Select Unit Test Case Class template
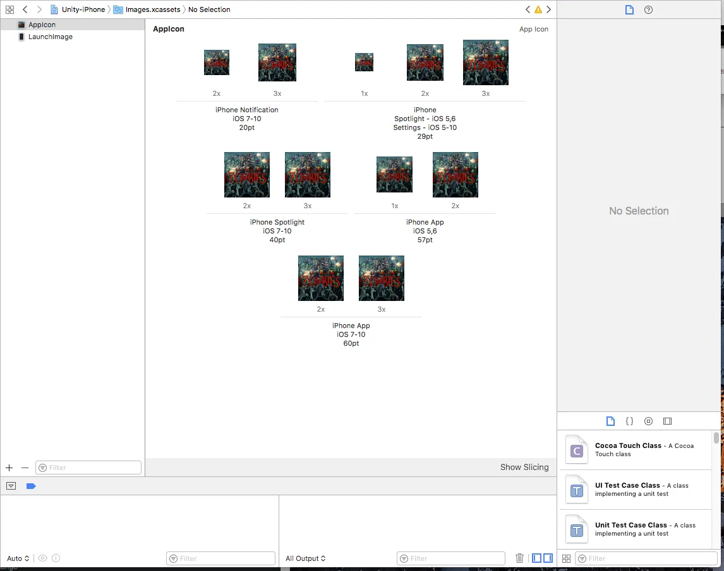The width and height of the screenshot is (724, 571). coord(636,529)
